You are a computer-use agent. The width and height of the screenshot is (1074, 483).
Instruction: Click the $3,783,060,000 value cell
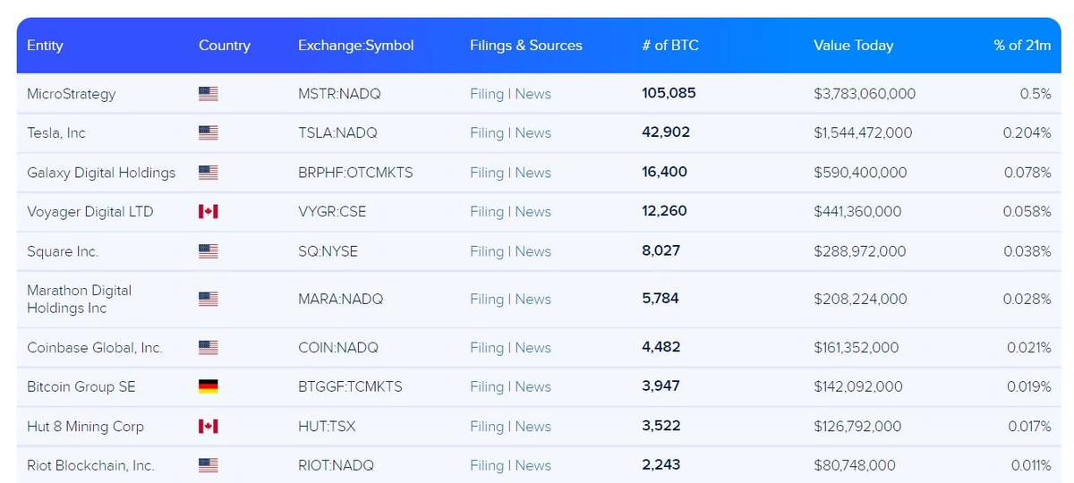[865, 94]
